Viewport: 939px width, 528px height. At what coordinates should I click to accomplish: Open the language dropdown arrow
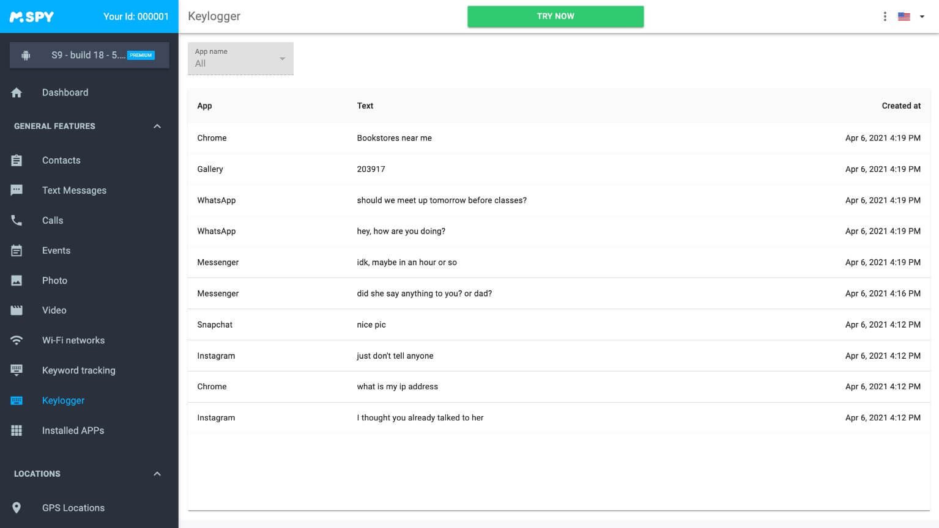pos(922,16)
